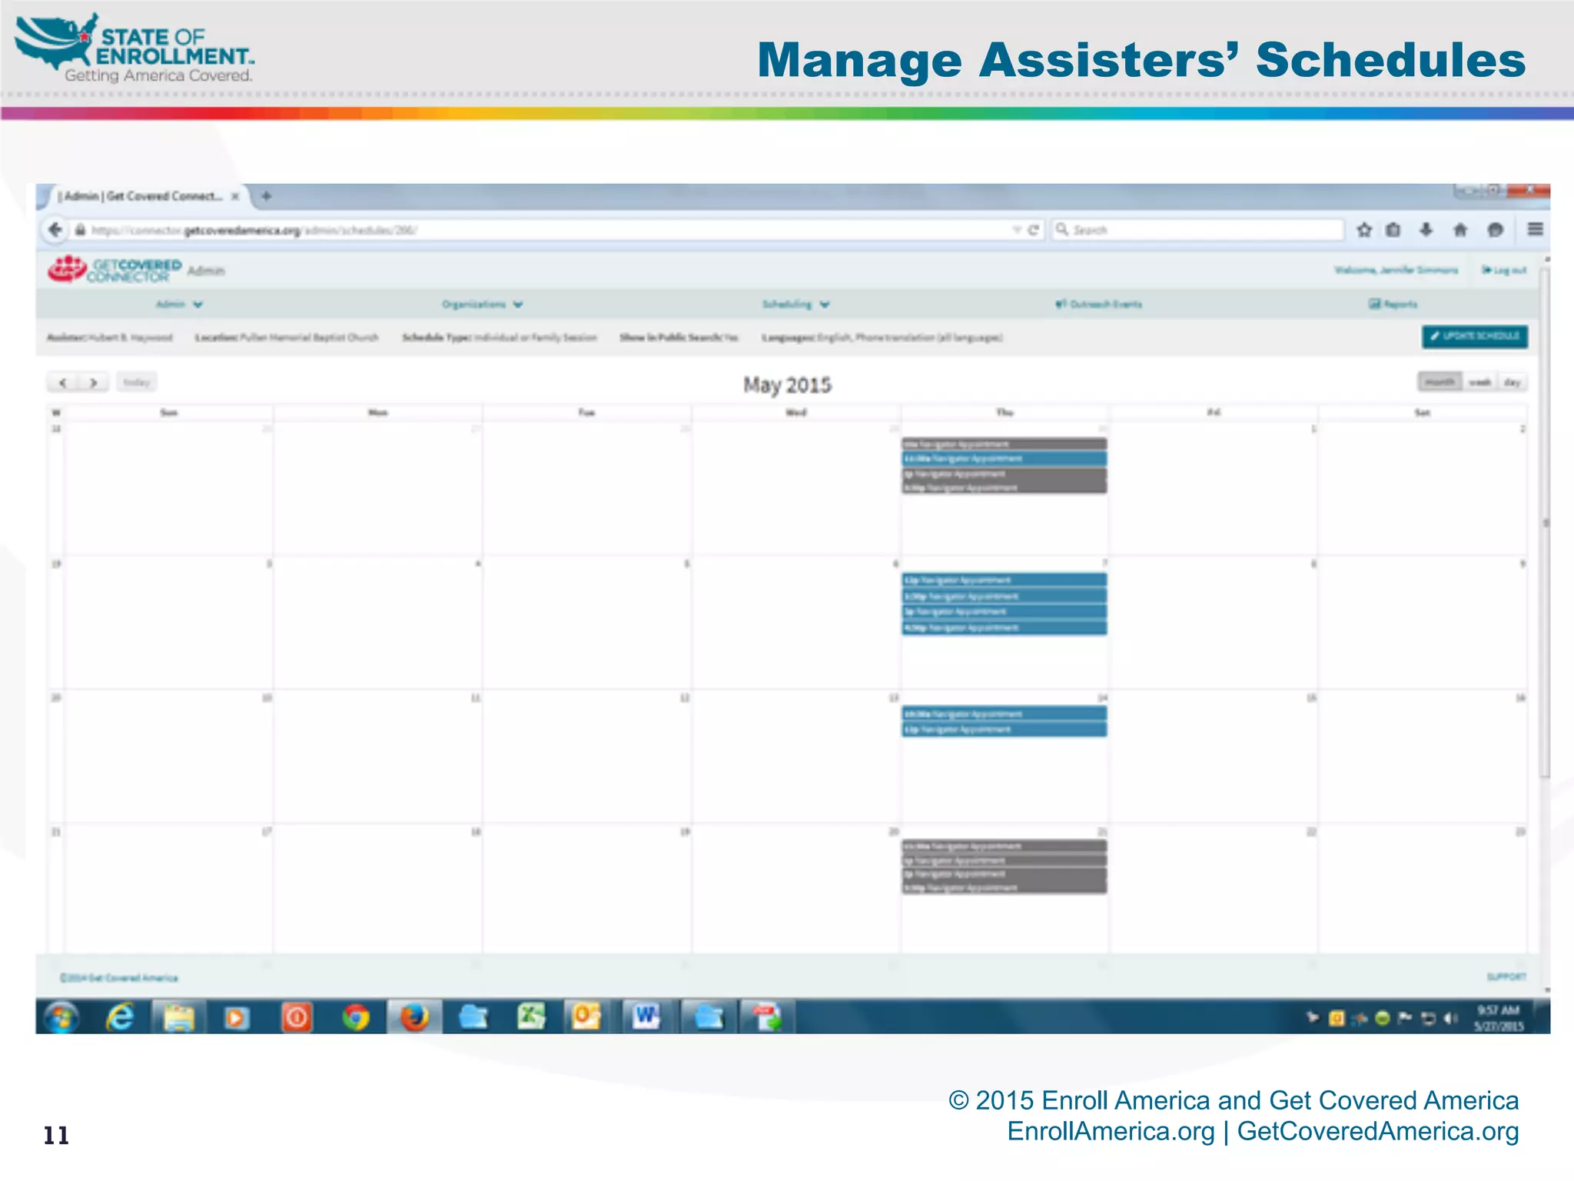Viewport: 1574px width, 1181px height.
Task: Click the browser search field
Action: 1197,230
